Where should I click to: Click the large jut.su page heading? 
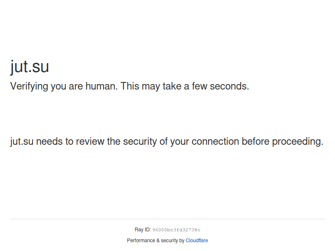click(x=30, y=67)
